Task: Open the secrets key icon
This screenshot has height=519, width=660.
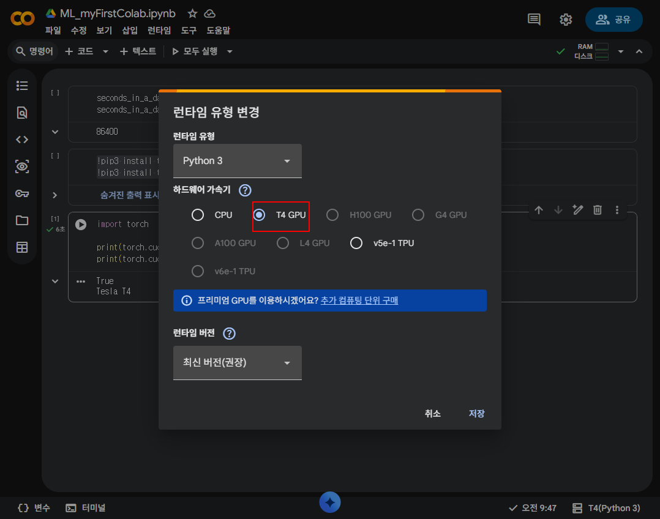Action: (22, 193)
